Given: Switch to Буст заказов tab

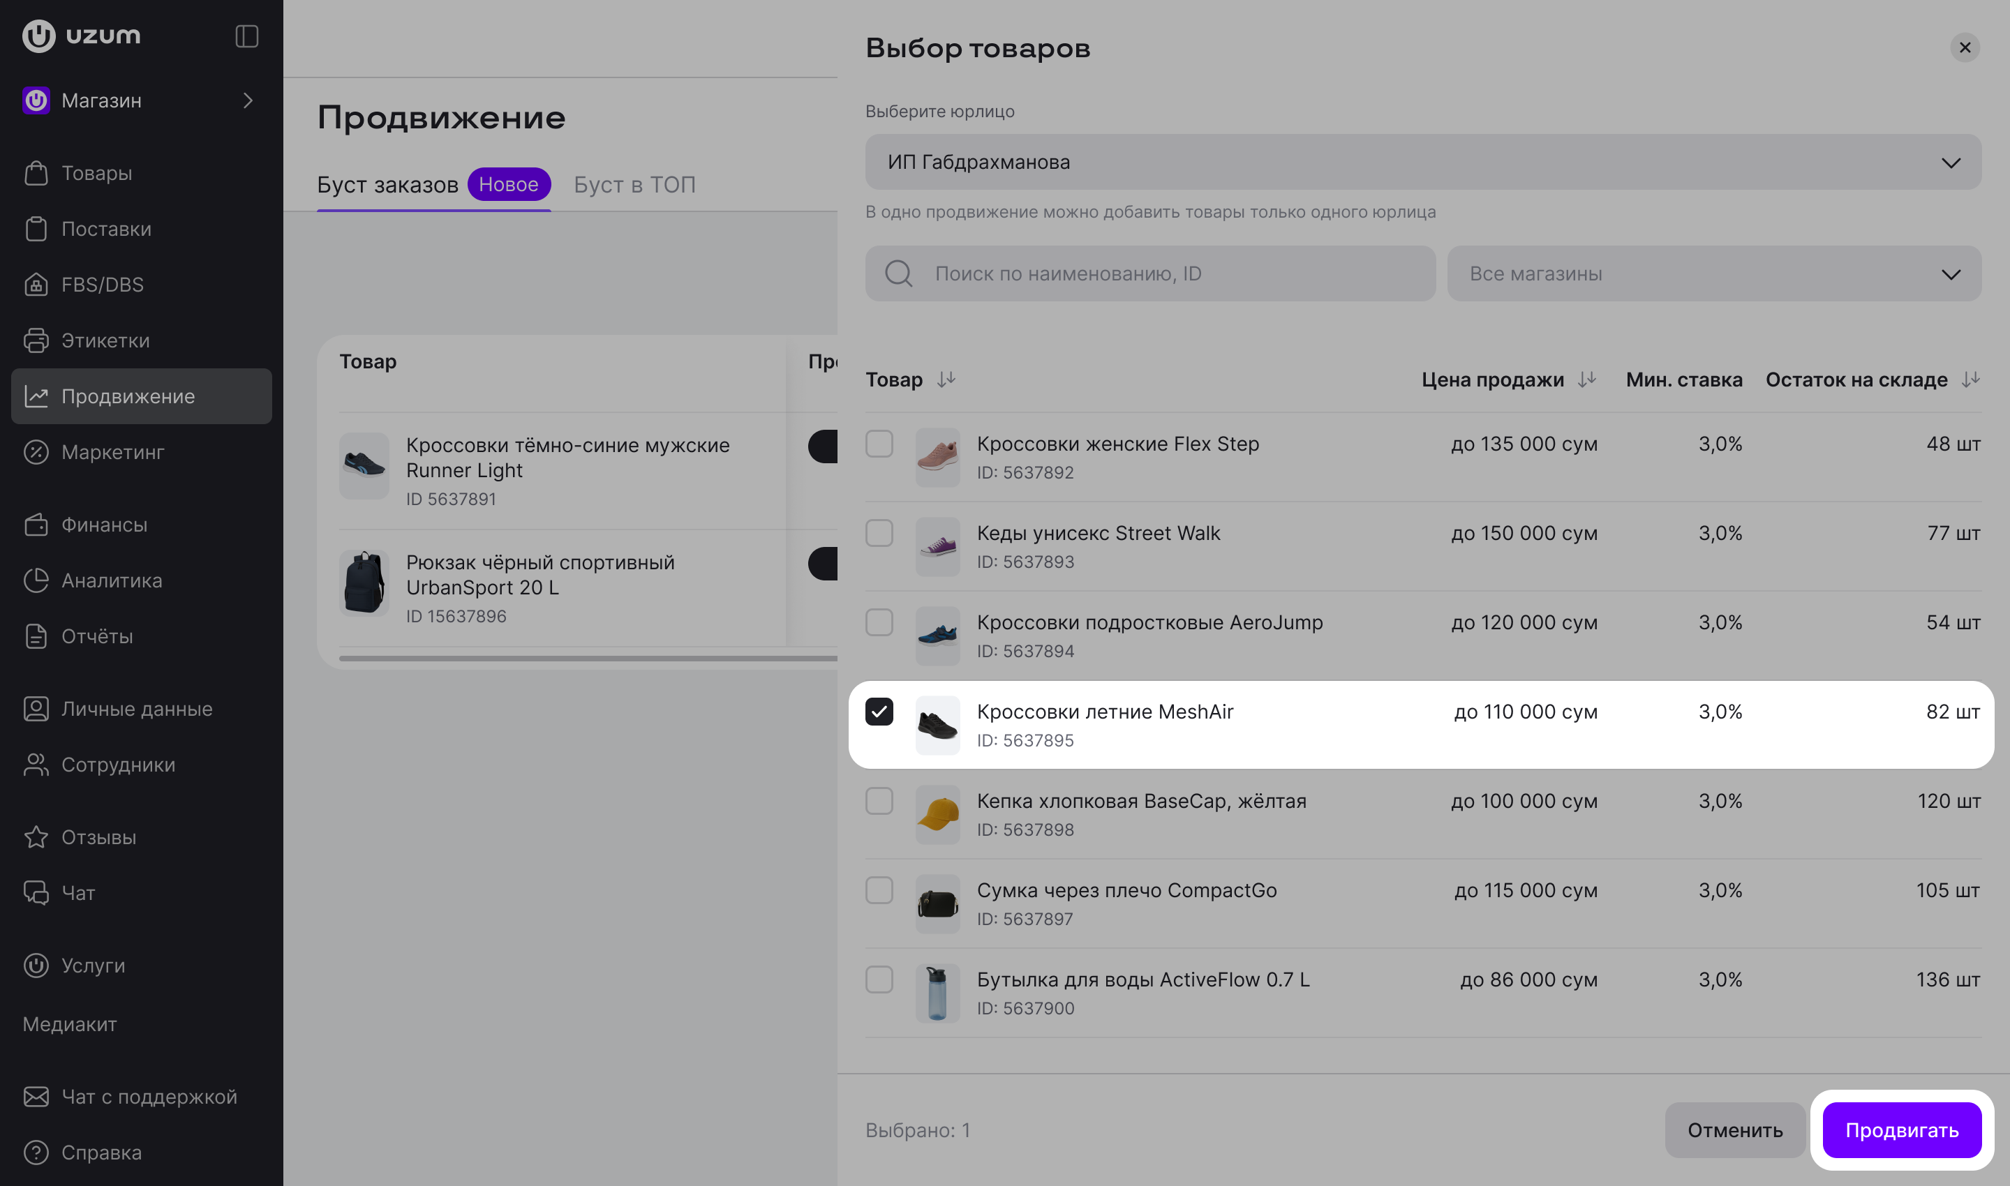Looking at the screenshot, I should tap(433, 185).
